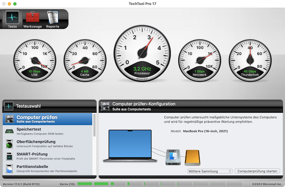
Task: Click the SMART-Prüfung drive icon
Action: click(9, 156)
